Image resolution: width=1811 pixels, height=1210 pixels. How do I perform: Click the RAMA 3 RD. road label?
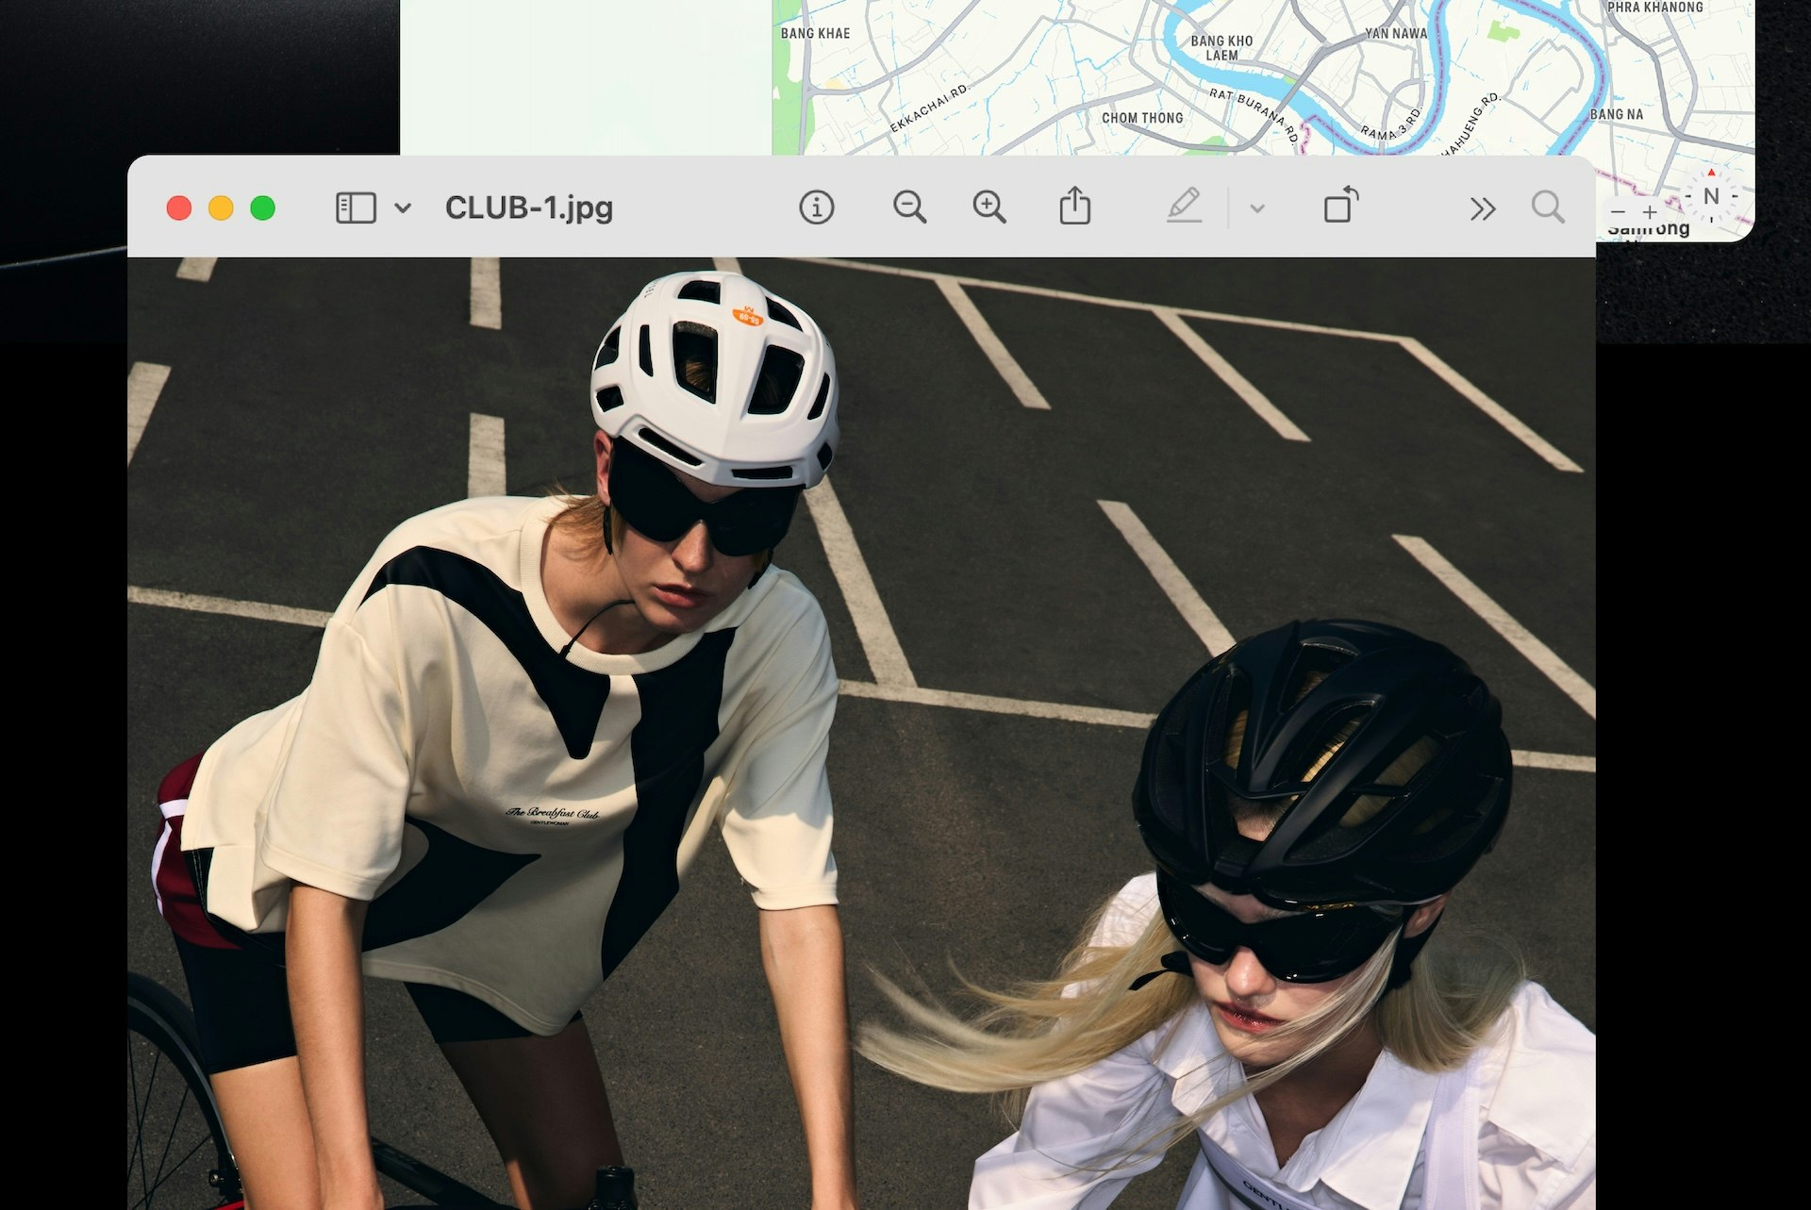[x=1391, y=124]
